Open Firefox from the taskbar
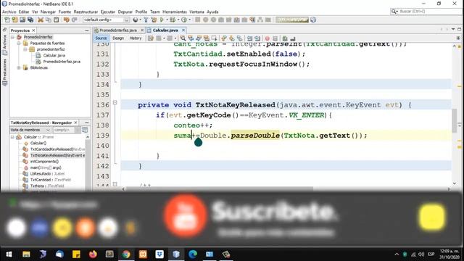This screenshot has width=464, height=261. pos(93,254)
